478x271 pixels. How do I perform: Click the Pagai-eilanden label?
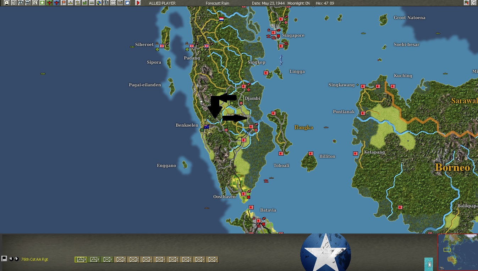click(145, 85)
